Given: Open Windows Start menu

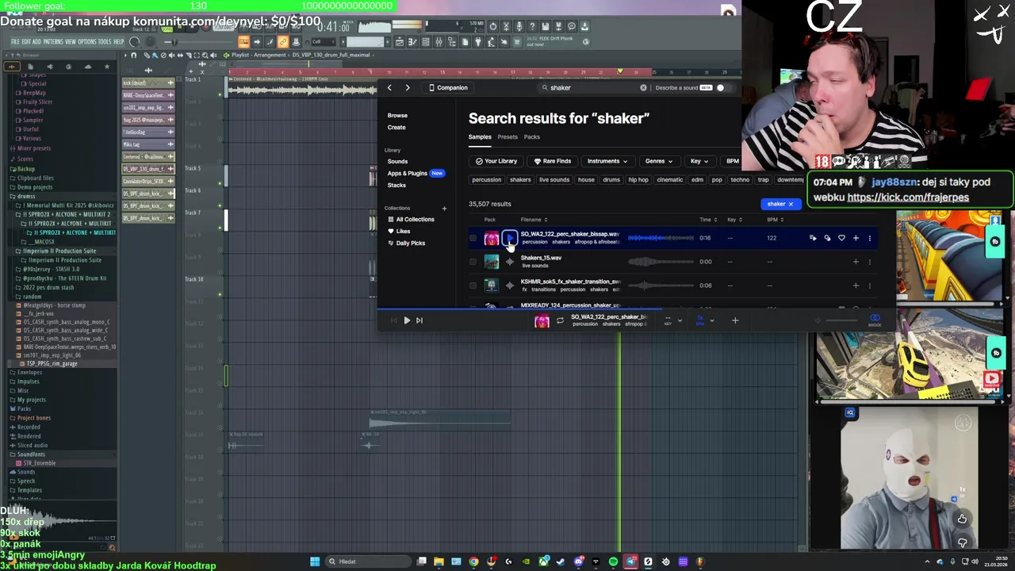Looking at the screenshot, I should [x=315, y=561].
